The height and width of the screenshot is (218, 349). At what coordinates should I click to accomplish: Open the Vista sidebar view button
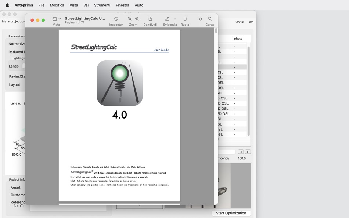[54, 19]
